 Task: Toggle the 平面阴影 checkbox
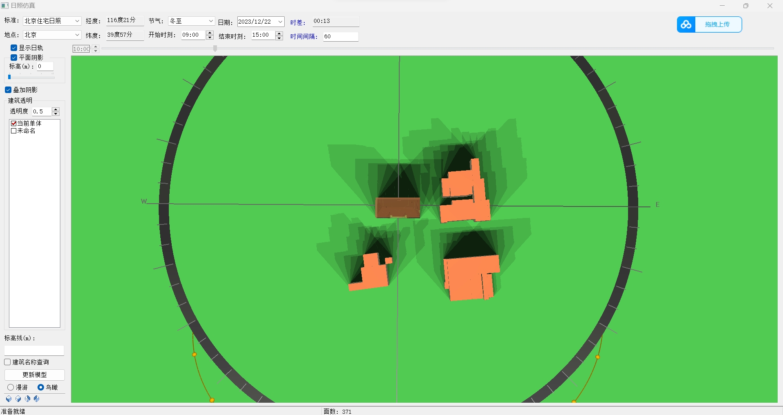pyautogui.click(x=14, y=58)
